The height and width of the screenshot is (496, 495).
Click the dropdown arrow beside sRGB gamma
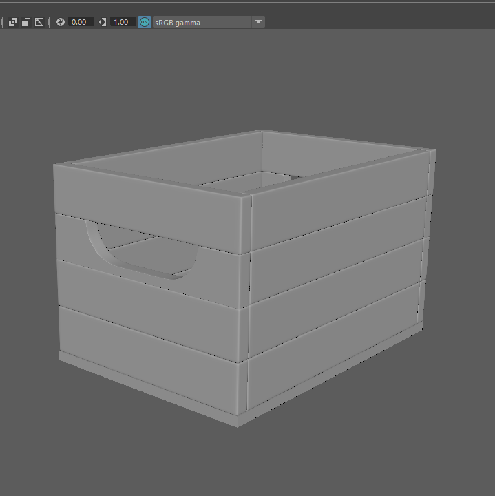(258, 22)
